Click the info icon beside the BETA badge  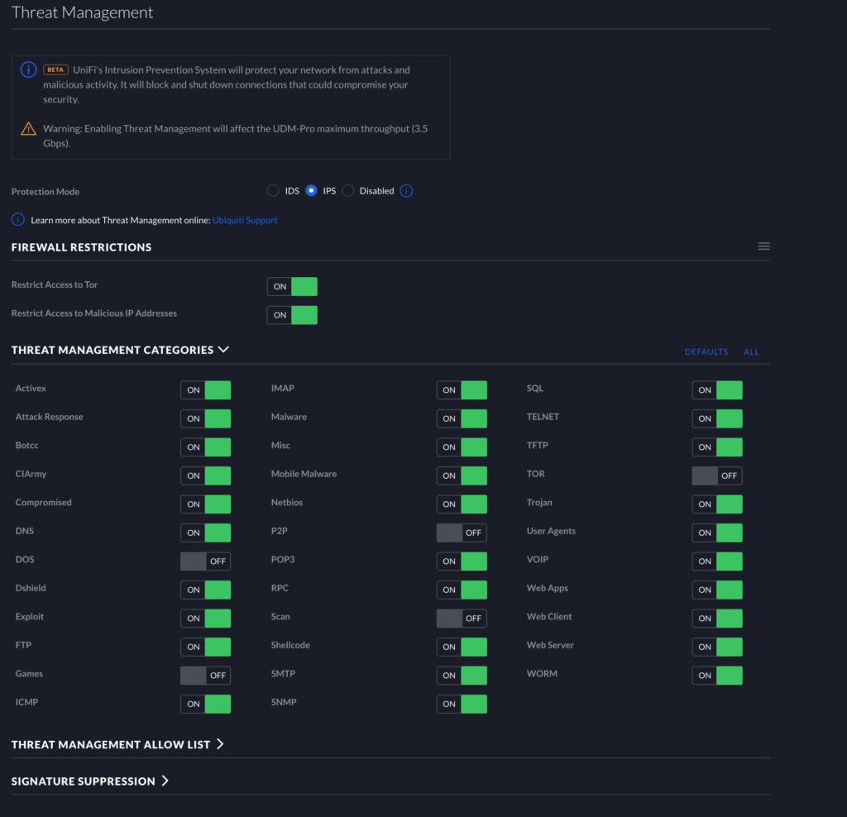point(29,69)
